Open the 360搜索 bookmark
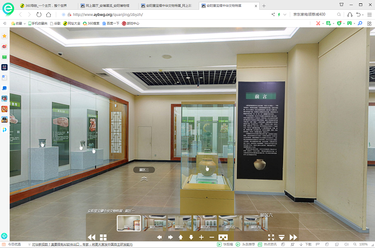Viewport: 375px width, 248px height. click(x=91, y=23)
